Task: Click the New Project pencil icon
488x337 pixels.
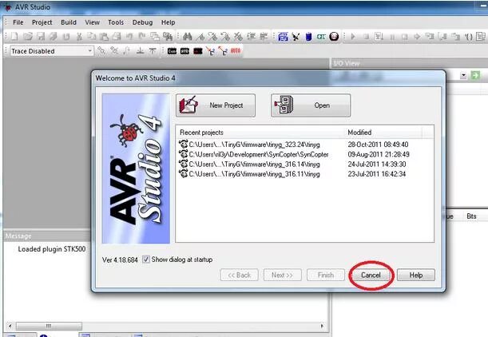Action: pyautogui.click(x=188, y=105)
